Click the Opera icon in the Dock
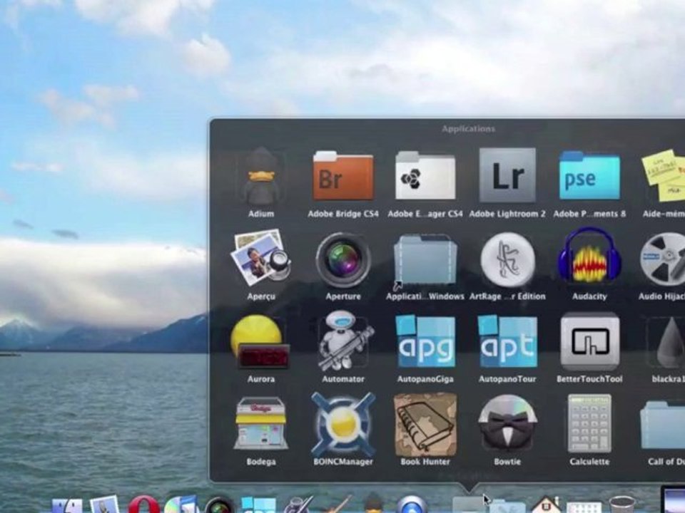Viewport: 685px width, 513px height. click(143, 504)
